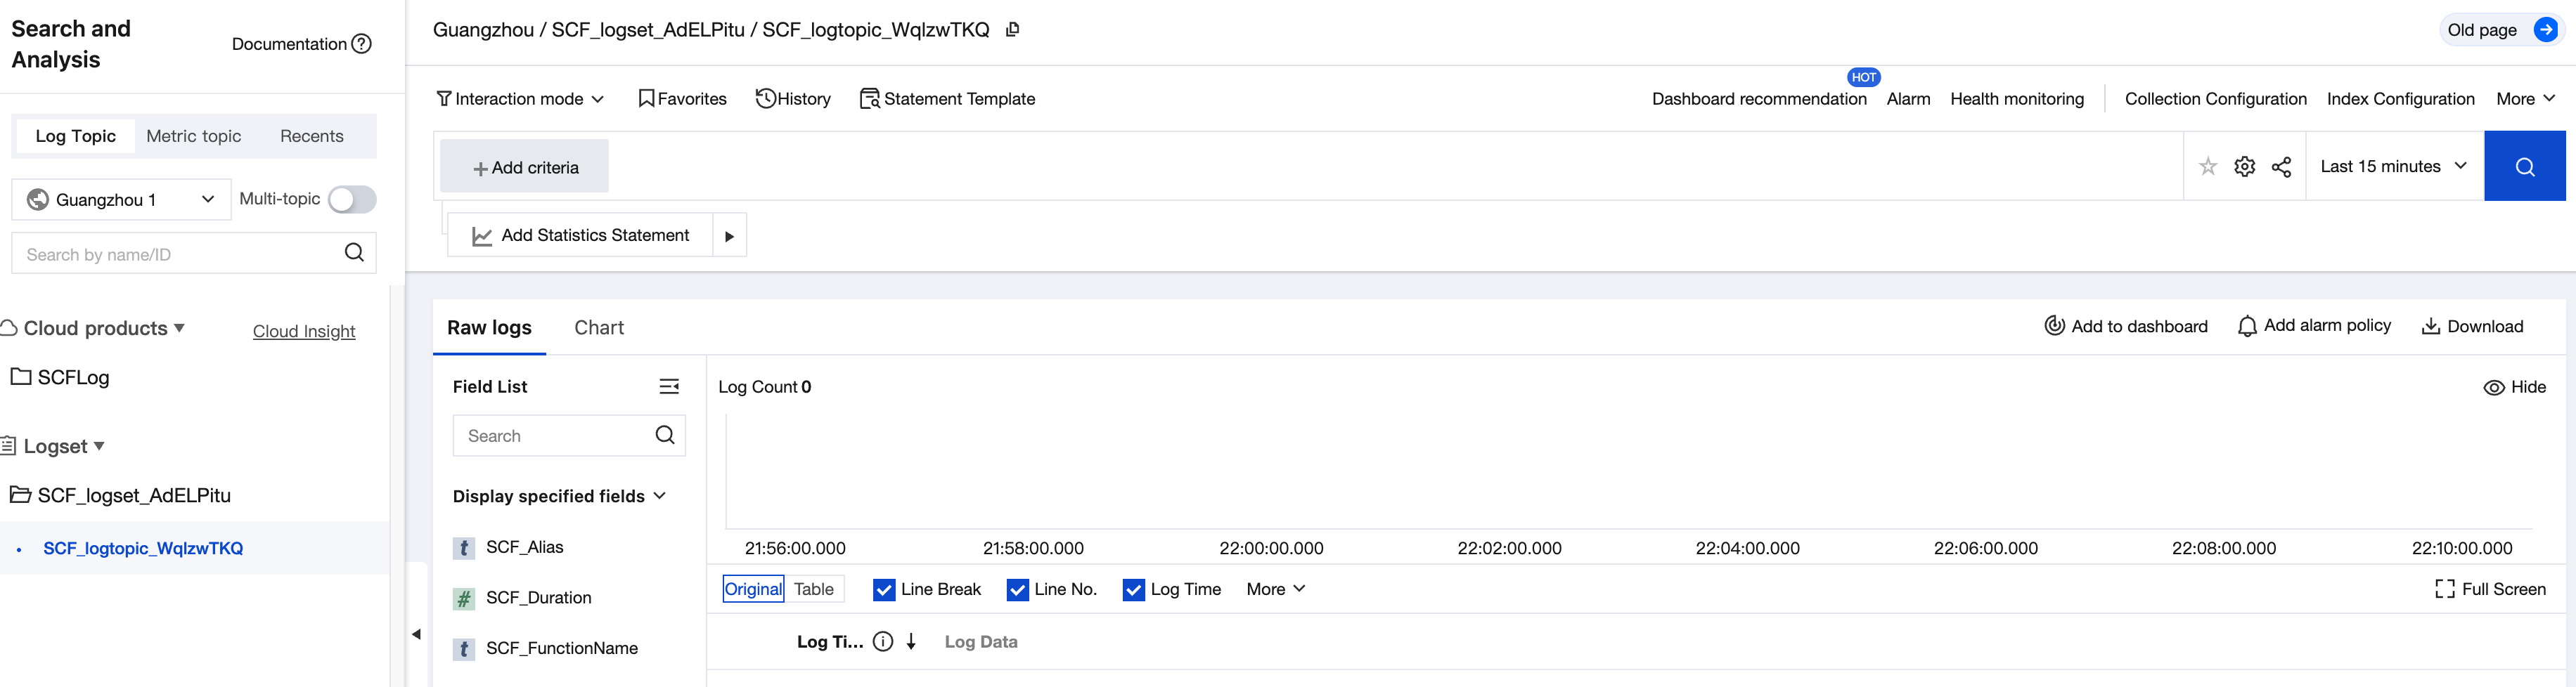Click the Old page arrow icon

click(2545, 30)
